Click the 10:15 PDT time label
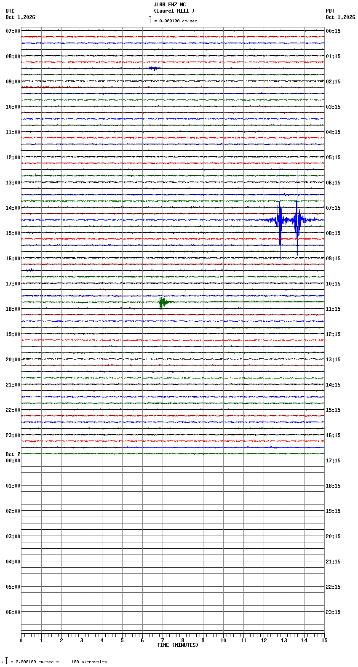358x667 pixels. [x=333, y=284]
